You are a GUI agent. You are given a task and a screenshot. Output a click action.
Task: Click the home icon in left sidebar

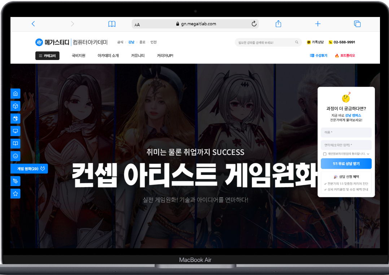click(x=15, y=94)
